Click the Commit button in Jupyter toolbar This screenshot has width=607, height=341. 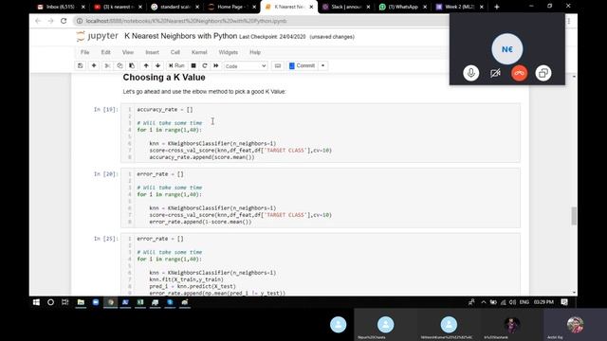302,65
